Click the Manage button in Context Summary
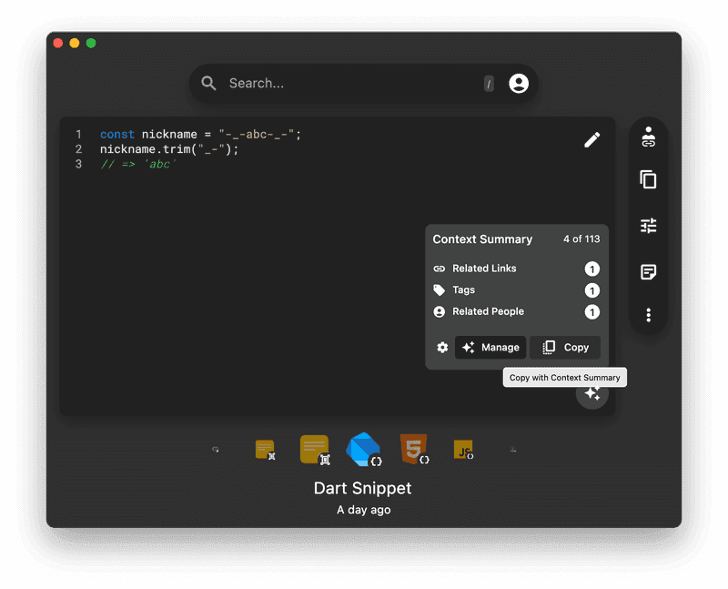The width and height of the screenshot is (728, 589). coord(490,347)
